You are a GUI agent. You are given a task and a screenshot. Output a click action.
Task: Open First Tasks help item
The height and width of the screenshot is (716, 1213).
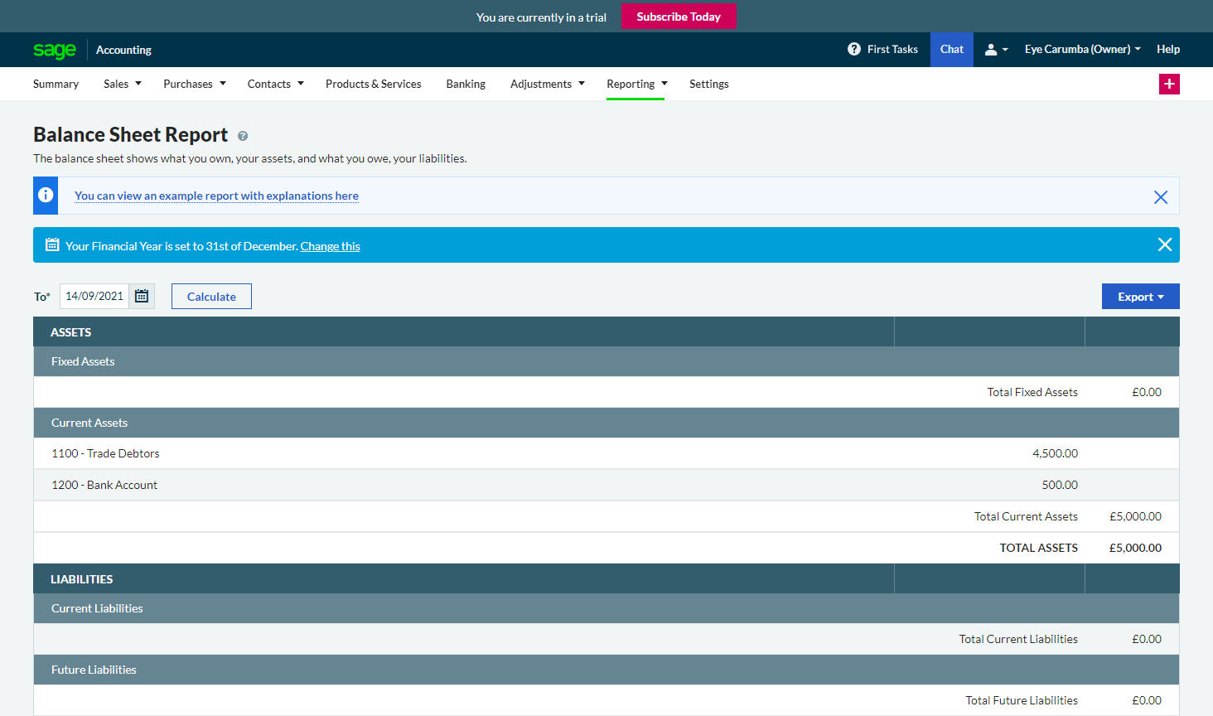[x=882, y=50]
